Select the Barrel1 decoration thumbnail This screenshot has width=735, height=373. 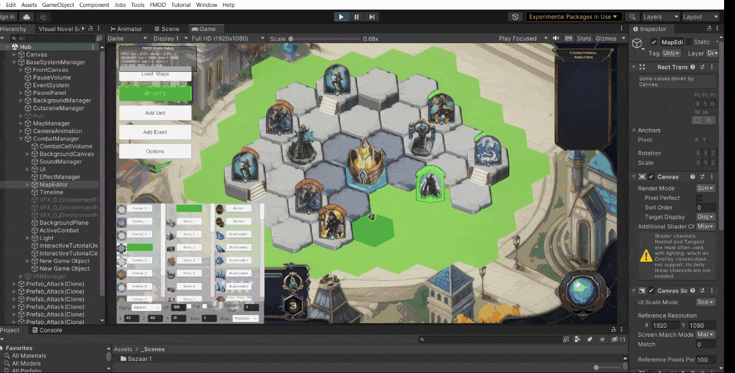click(x=219, y=208)
